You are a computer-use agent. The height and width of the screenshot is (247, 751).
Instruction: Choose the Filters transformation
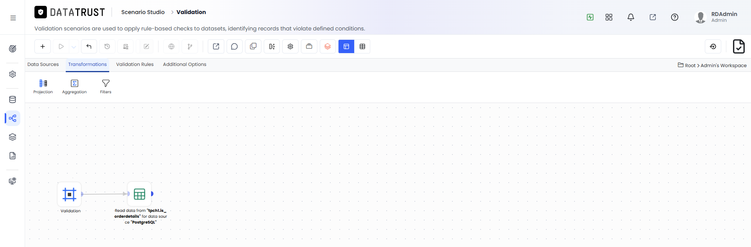click(x=106, y=87)
